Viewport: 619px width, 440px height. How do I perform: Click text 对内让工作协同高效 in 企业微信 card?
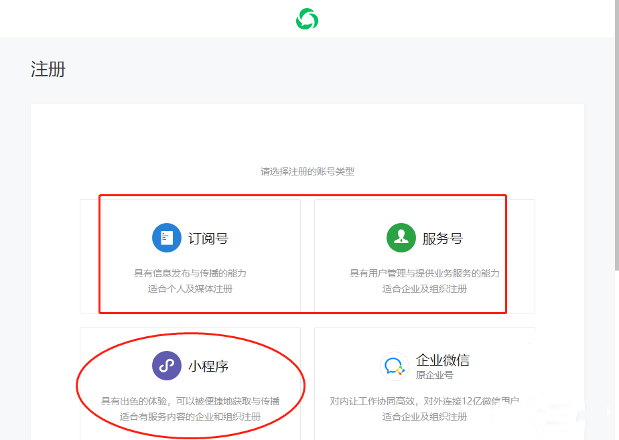coord(372,401)
